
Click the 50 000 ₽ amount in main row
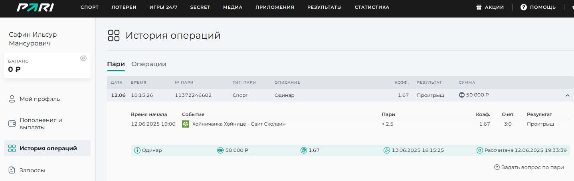click(x=477, y=95)
